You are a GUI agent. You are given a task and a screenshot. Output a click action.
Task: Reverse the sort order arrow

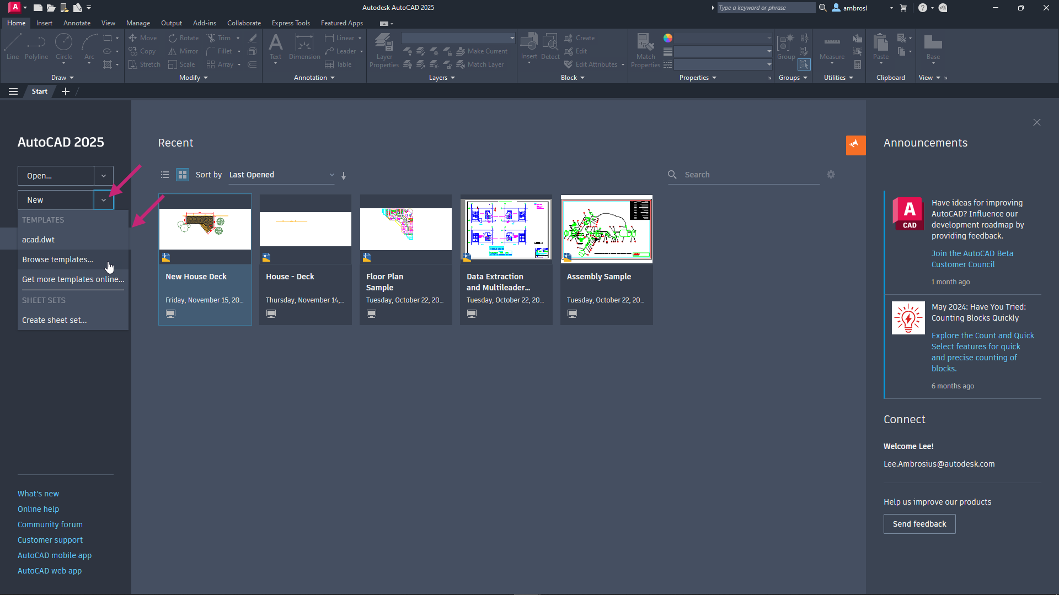tap(344, 176)
